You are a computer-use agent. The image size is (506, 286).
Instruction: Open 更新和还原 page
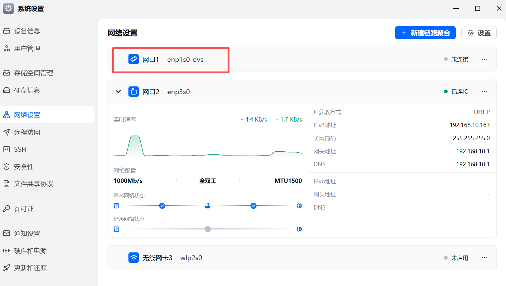click(x=47, y=268)
